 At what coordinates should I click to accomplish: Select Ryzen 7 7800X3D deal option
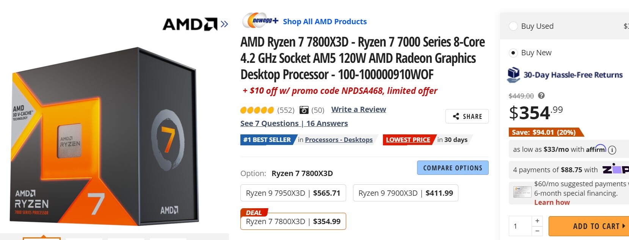tap(293, 221)
